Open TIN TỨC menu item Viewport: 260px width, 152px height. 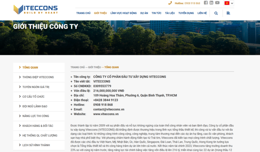(156, 13)
